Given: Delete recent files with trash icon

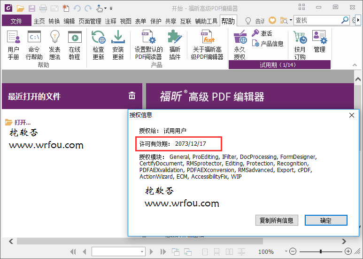Looking at the screenshot, I should point(132,96).
